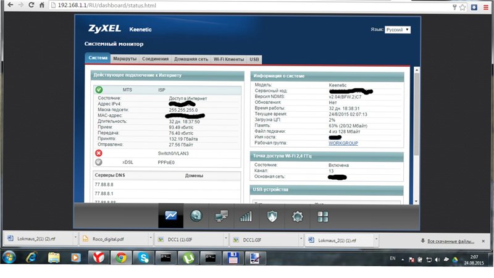Expand options for the DCC1 (1).GIF download
Screen dimensions: 494x278
coord(225,238)
